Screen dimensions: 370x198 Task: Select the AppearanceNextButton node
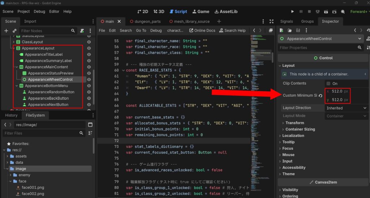click(48, 105)
